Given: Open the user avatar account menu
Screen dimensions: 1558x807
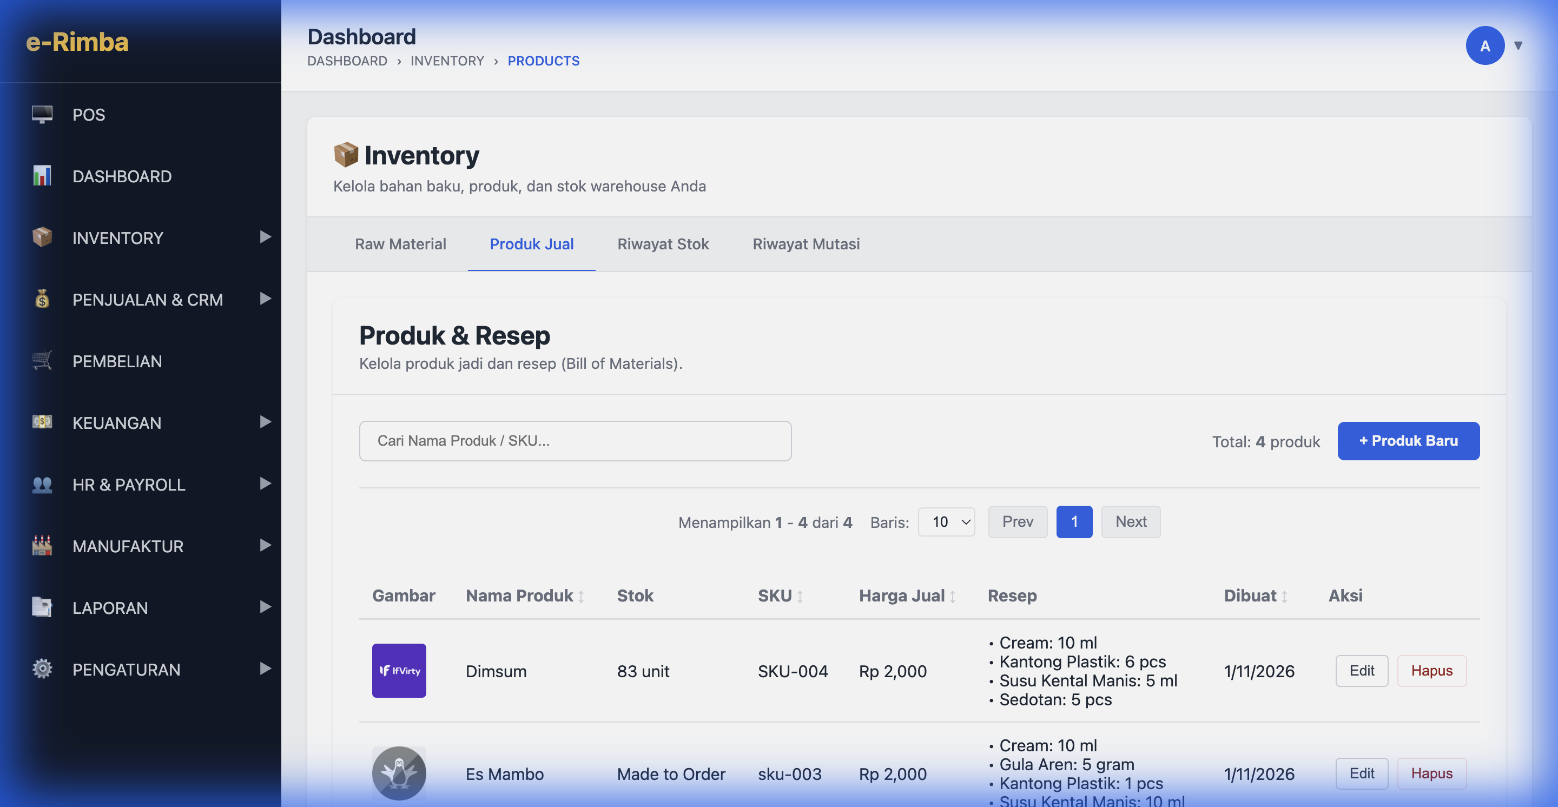Looking at the screenshot, I should pyautogui.click(x=1484, y=46).
